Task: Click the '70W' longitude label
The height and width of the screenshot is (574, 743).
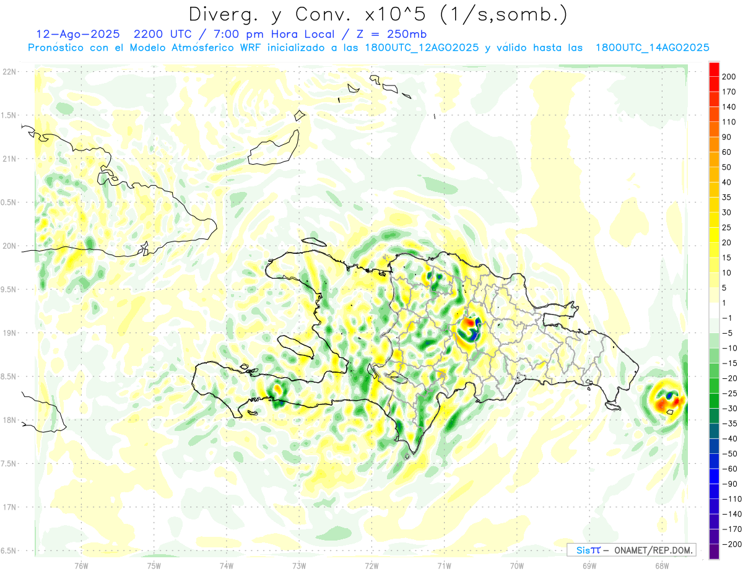Action: (x=516, y=566)
